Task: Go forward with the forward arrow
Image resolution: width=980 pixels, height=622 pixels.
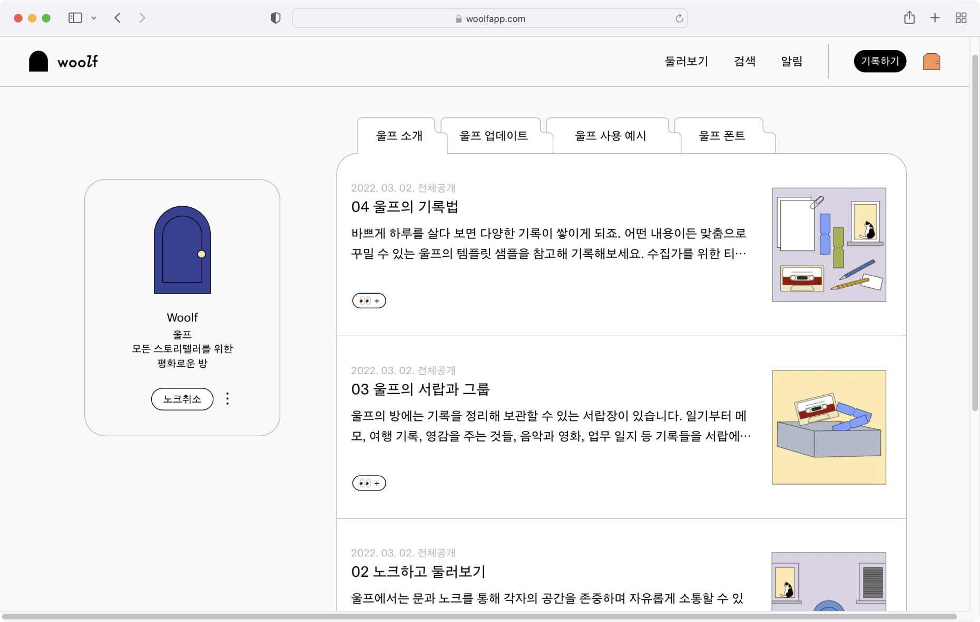Action: pos(142,18)
